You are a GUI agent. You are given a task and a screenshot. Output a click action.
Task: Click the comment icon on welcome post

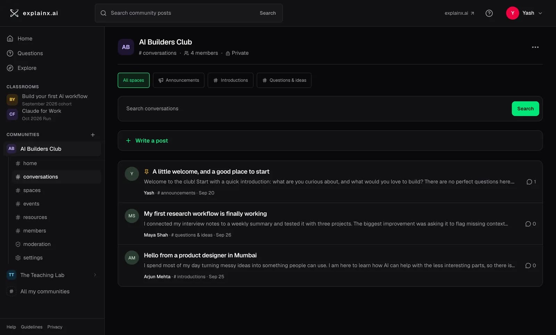pyautogui.click(x=529, y=182)
